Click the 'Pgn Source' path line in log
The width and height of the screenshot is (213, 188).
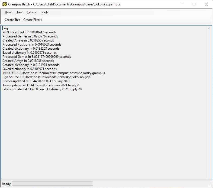(46, 77)
